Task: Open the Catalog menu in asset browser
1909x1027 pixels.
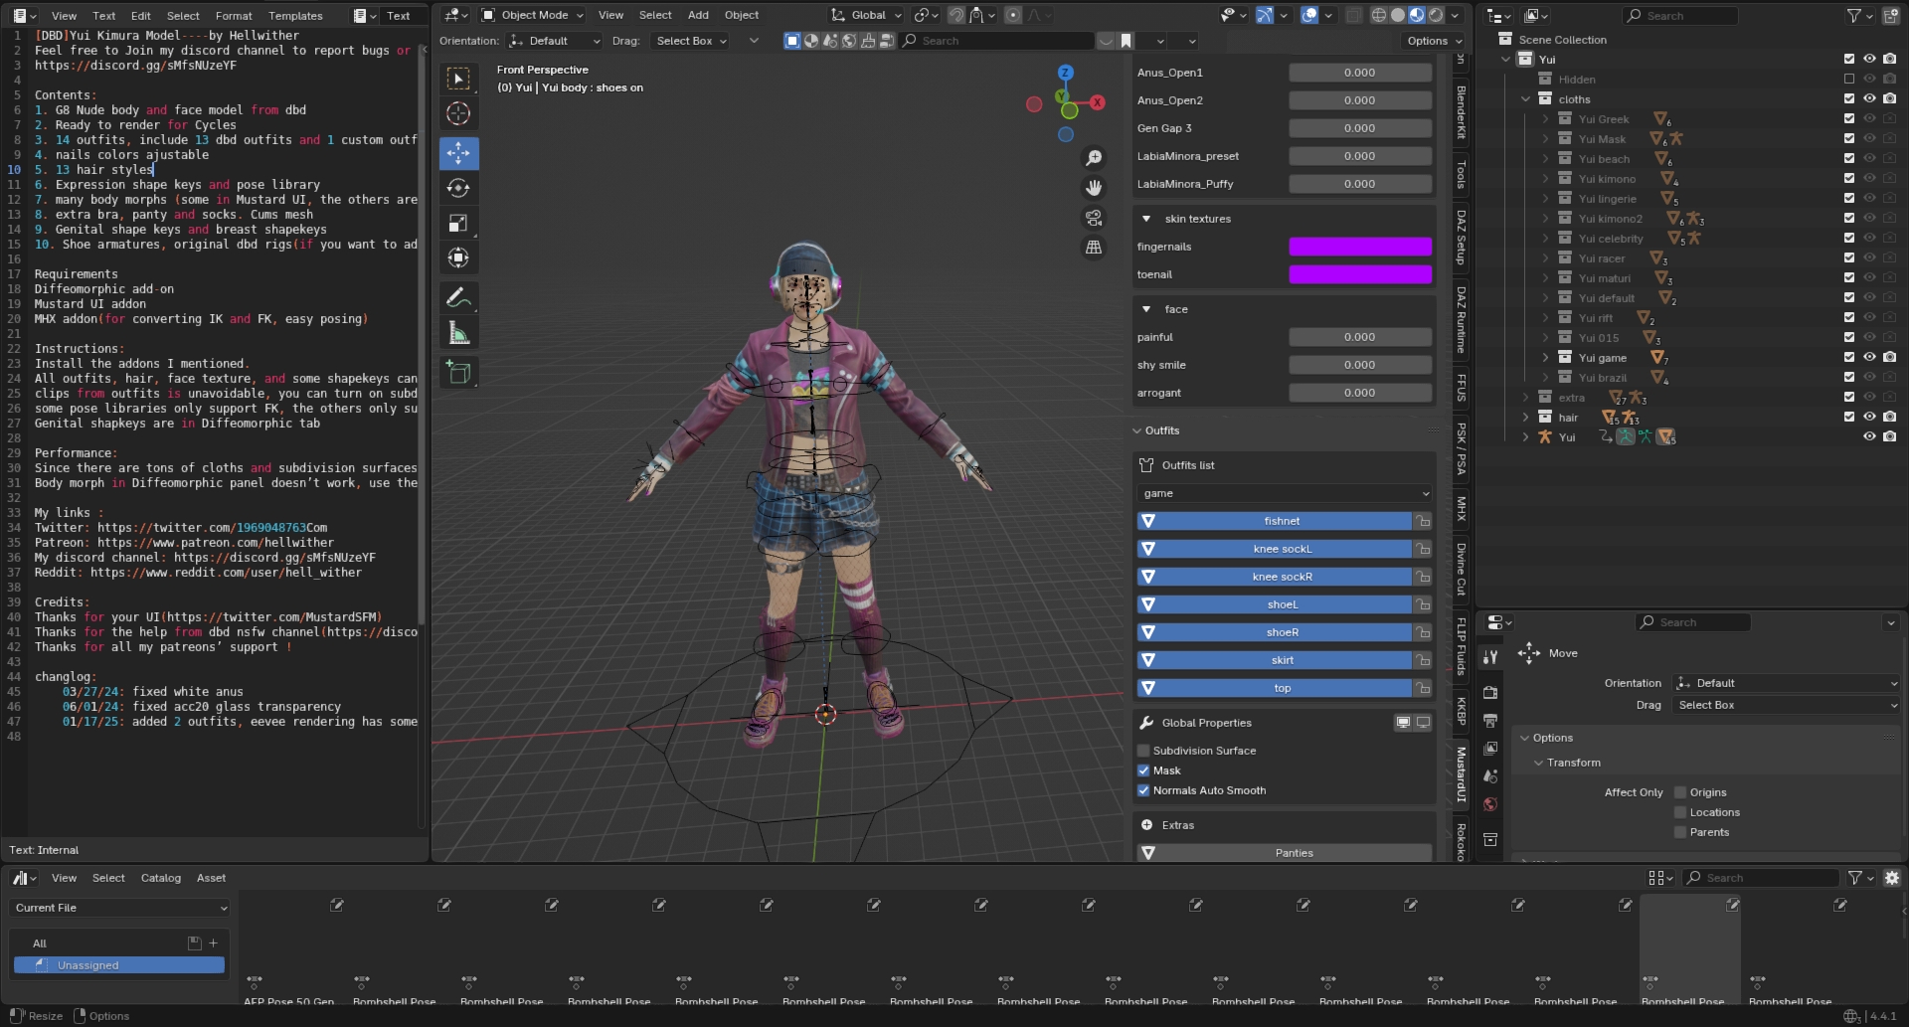Action: pyautogui.click(x=161, y=878)
